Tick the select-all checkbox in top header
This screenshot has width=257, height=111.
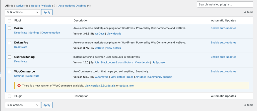click(10, 20)
